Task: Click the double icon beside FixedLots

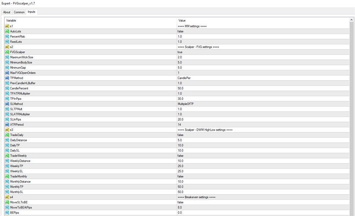Action: pyautogui.click(x=7, y=42)
